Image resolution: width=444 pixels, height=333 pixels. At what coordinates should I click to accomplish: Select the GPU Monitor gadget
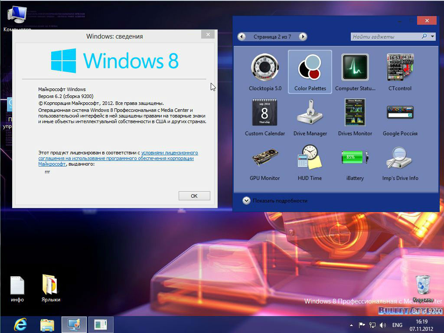[265, 162]
